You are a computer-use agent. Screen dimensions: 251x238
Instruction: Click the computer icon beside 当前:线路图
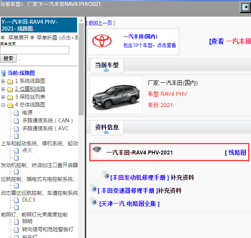pos(4,73)
